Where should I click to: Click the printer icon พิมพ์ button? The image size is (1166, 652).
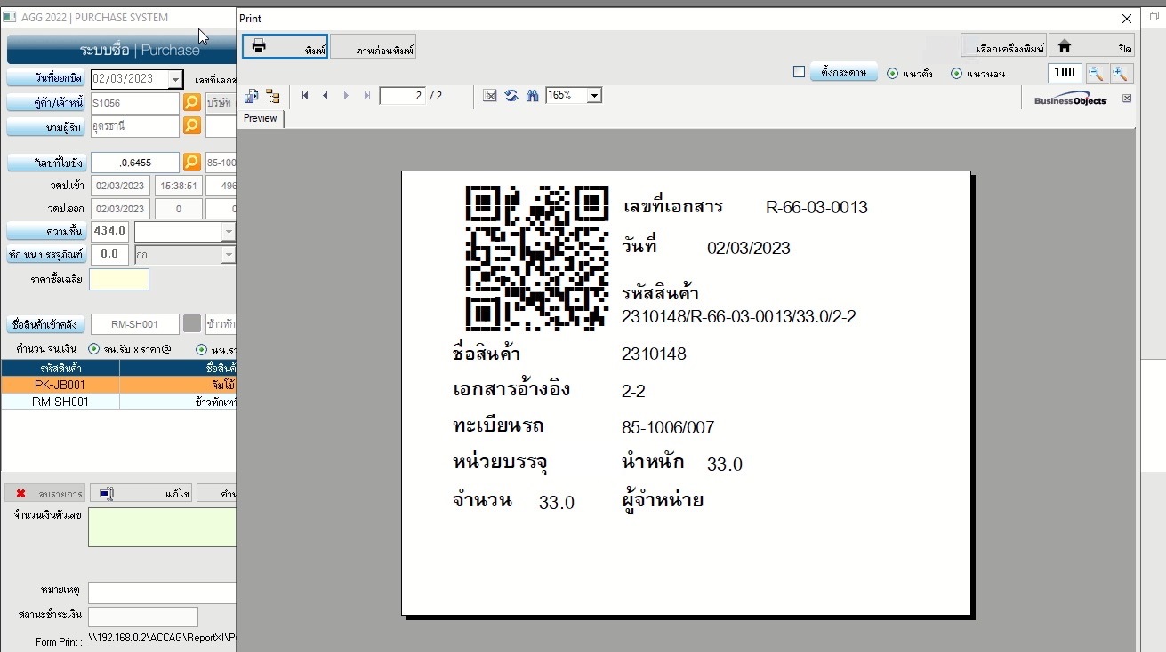click(285, 47)
